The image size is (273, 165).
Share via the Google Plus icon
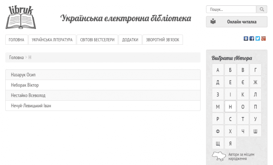(263, 39)
